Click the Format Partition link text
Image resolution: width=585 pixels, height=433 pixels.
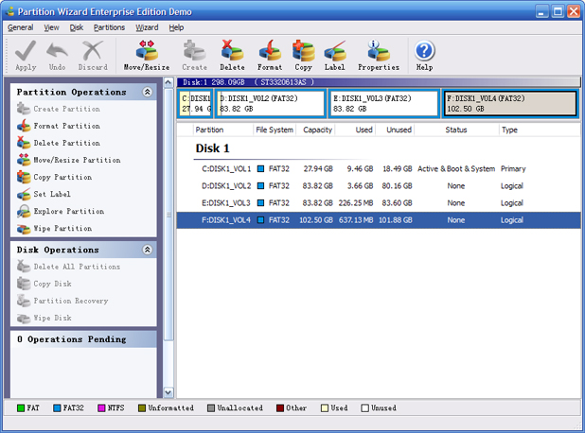[x=67, y=126]
